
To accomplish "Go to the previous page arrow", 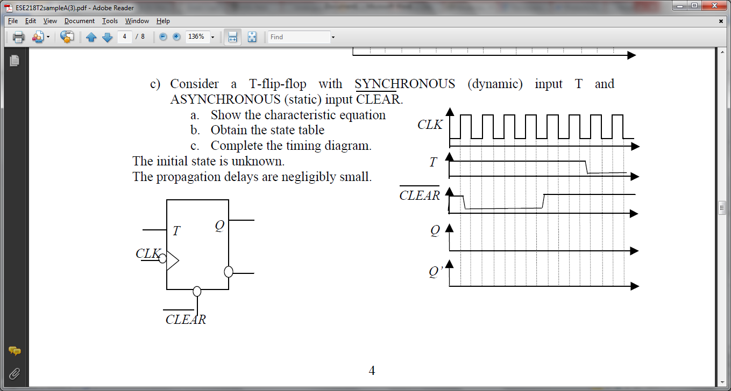I will [91, 37].
